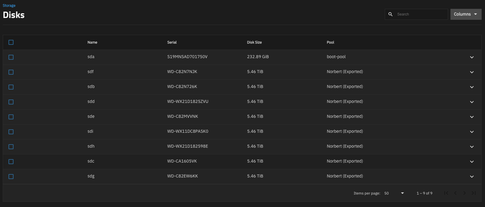Go to the previous page of disks
The image size is (485, 207).
(x=455, y=193)
